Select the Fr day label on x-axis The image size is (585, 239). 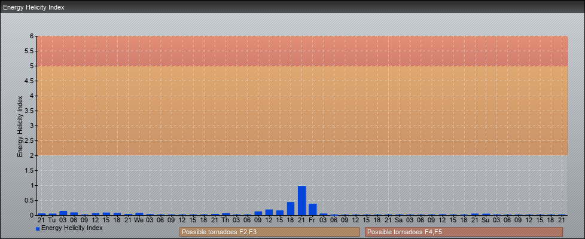coord(312,220)
